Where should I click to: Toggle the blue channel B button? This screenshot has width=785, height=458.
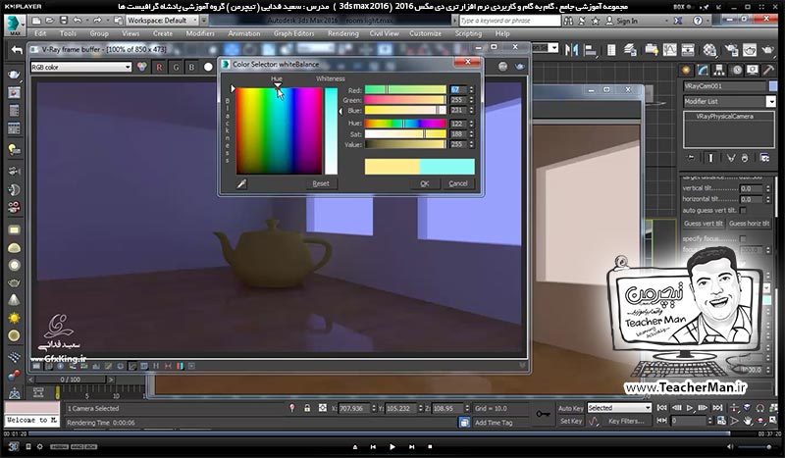tap(191, 67)
